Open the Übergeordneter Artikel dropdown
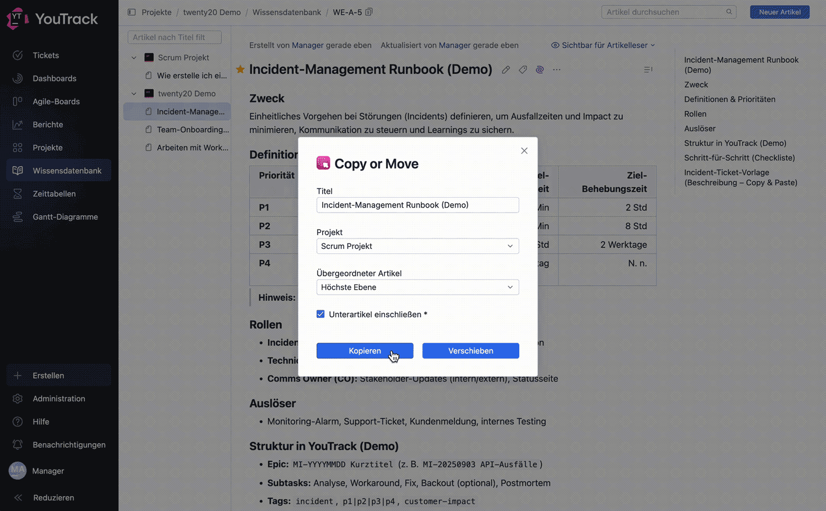 point(417,287)
